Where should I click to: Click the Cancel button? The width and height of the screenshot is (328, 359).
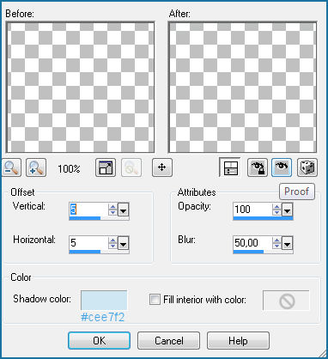(168, 341)
